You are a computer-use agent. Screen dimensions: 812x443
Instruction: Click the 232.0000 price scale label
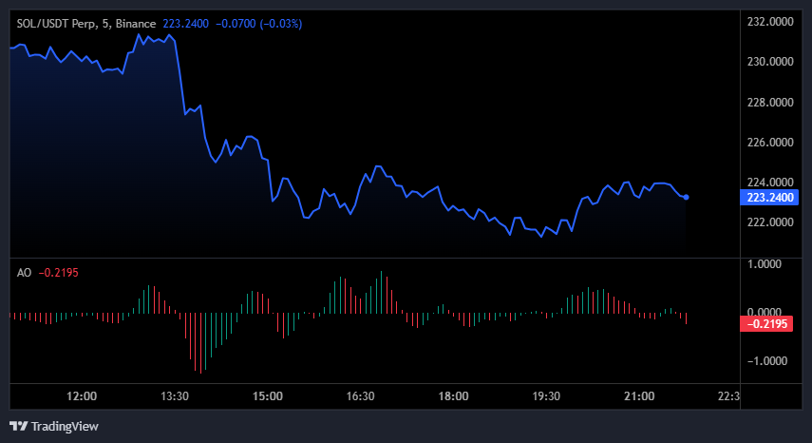coord(770,21)
